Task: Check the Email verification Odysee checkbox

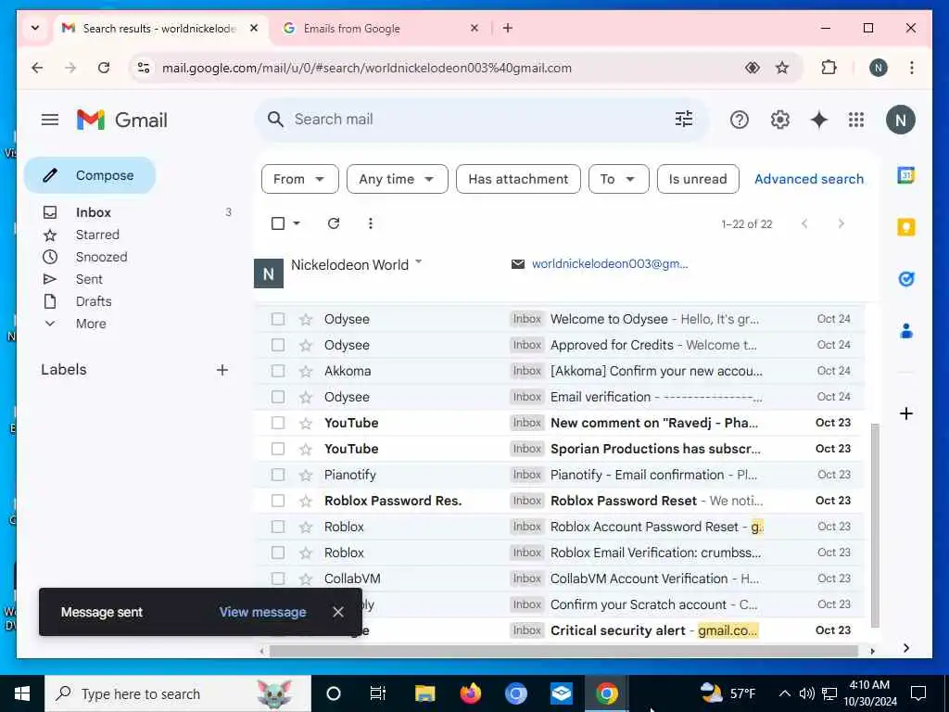Action: coord(278,397)
